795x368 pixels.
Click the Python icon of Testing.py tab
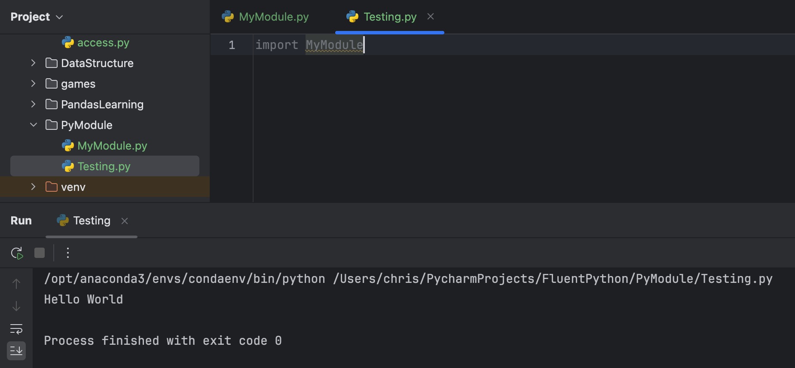coord(352,17)
